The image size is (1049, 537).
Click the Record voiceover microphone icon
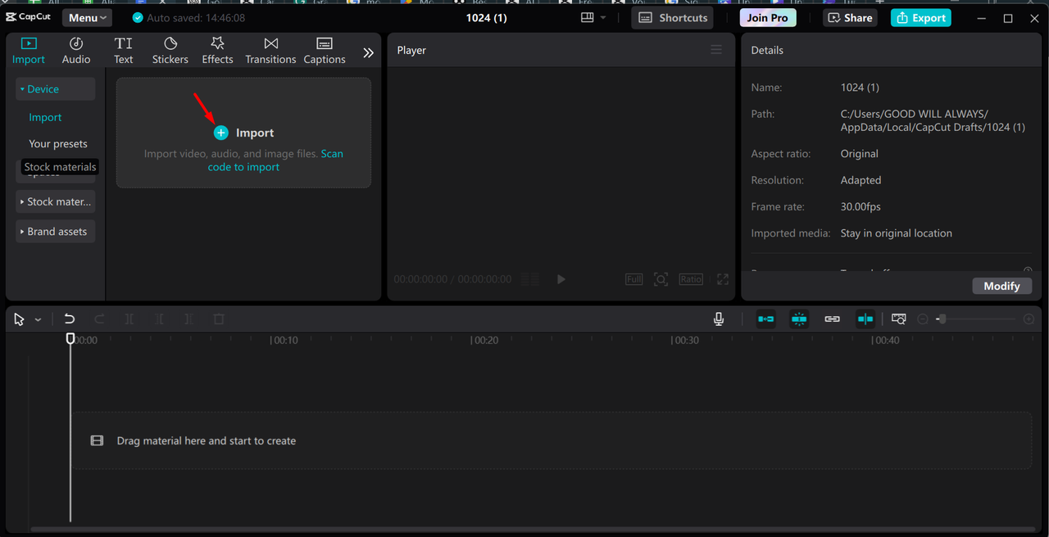[719, 319]
